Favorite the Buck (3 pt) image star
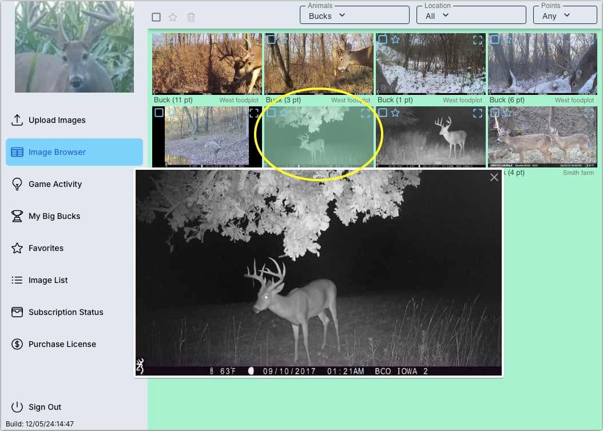 (283, 39)
